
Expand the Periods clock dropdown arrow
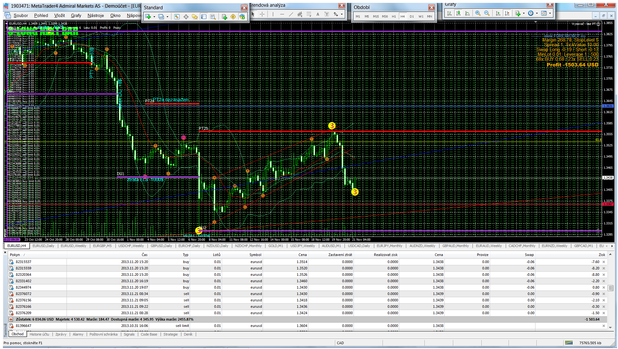pyautogui.click(x=537, y=13)
